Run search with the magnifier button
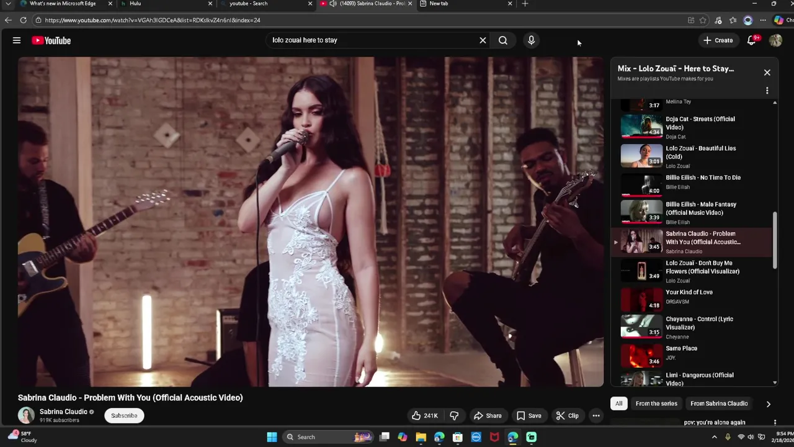Image resolution: width=794 pixels, height=447 pixels. tap(503, 40)
